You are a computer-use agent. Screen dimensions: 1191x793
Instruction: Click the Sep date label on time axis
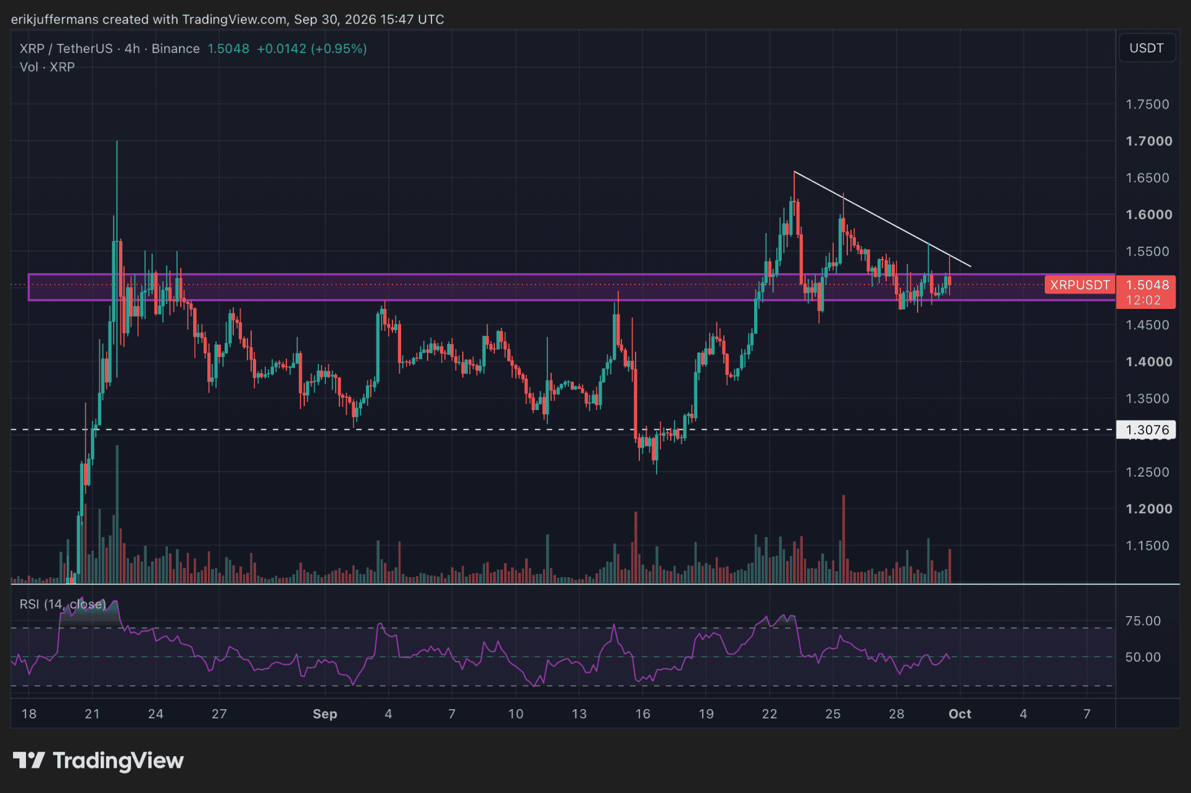[325, 714]
